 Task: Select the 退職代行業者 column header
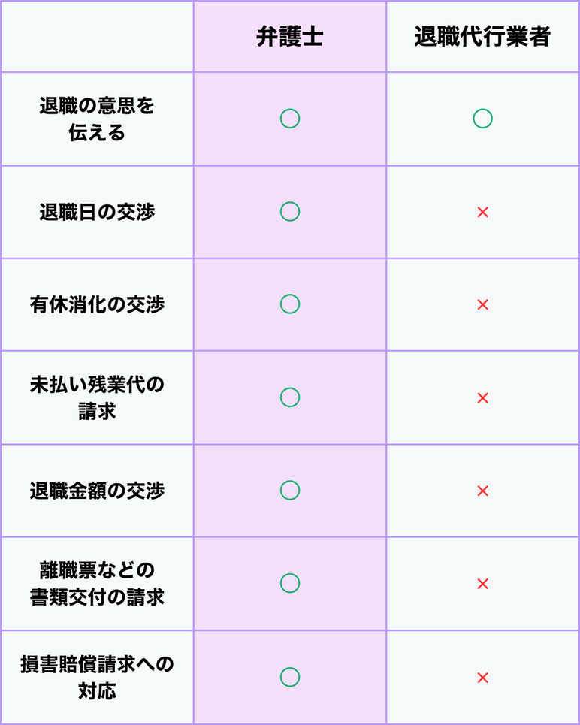[x=482, y=38]
